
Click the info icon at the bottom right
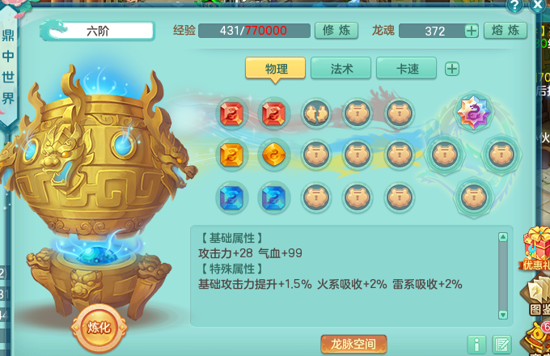pyautogui.click(x=476, y=345)
